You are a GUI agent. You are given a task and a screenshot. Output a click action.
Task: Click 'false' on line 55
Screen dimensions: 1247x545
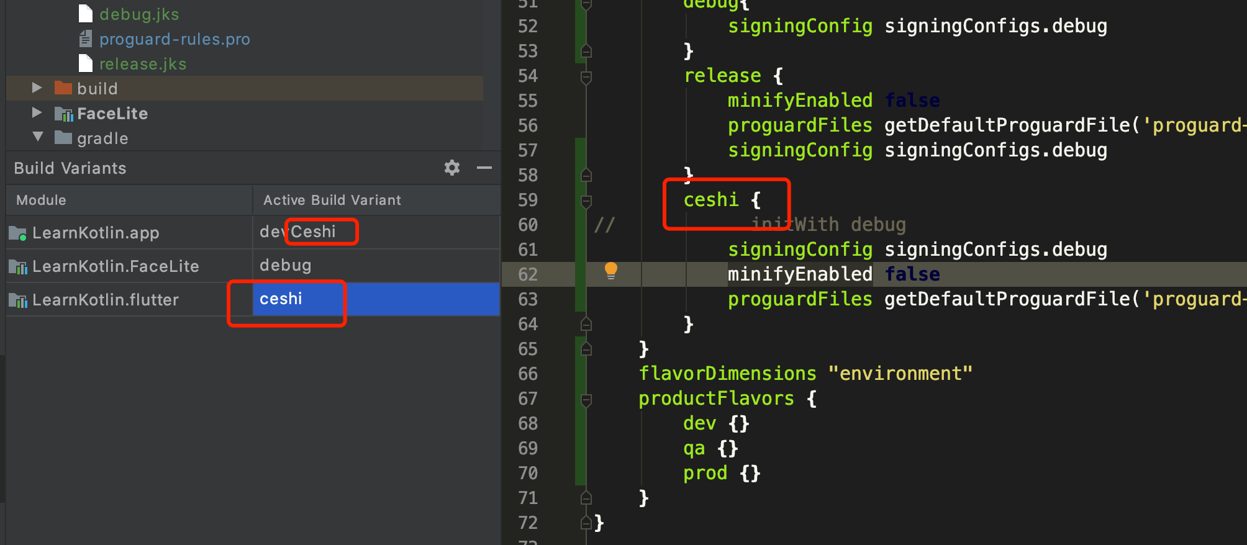(x=912, y=101)
